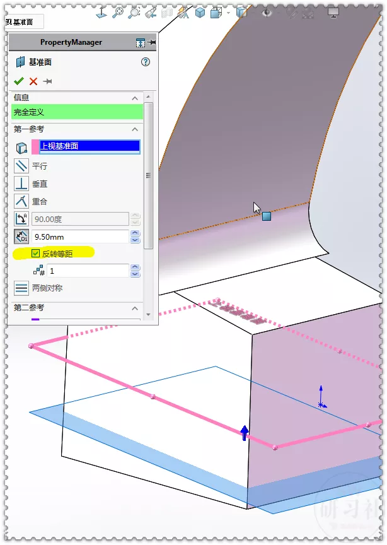387x545 pixels.
Task: Collapse the 第二参考 section
Action: (x=135, y=308)
